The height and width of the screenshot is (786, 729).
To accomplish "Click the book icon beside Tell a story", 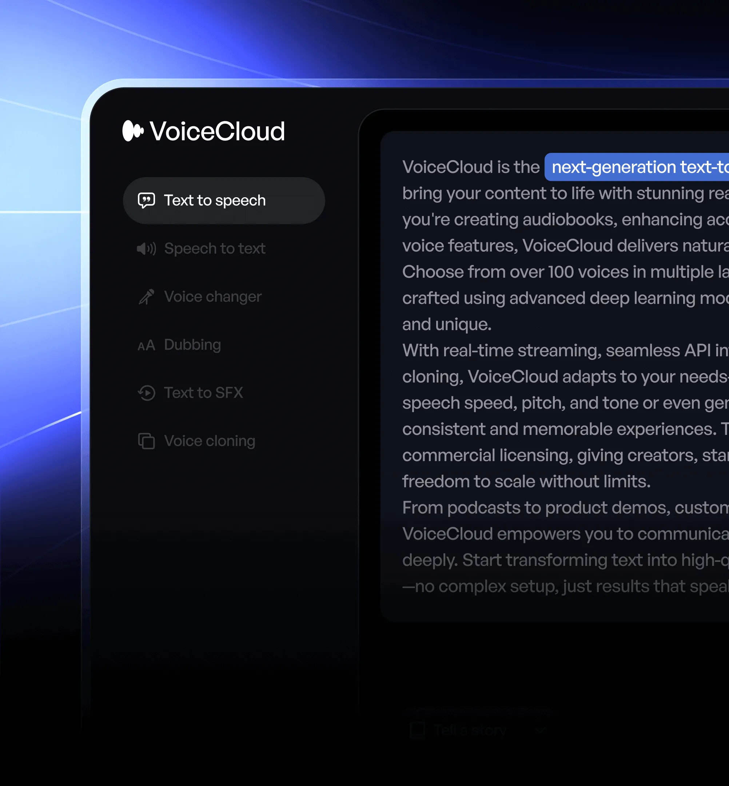I will [x=418, y=730].
